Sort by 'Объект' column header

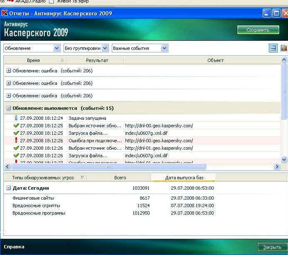[x=202, y=60]
